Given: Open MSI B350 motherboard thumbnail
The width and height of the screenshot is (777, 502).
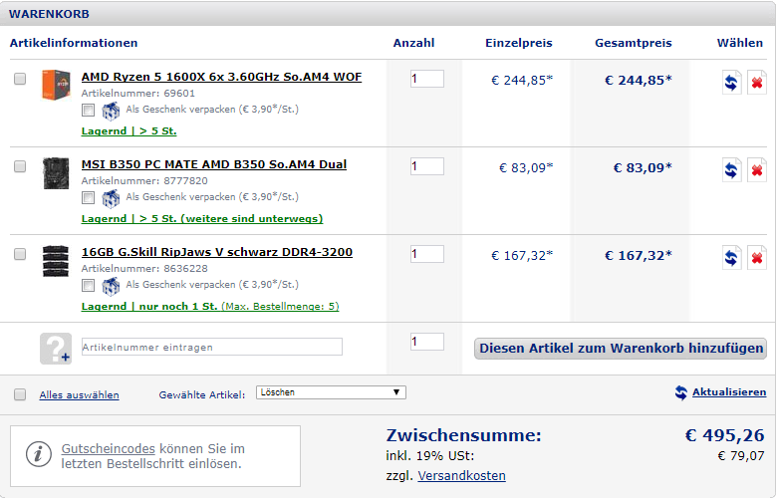Looking at the screenshot, I should pyautogui.click(x=56, y=173).
